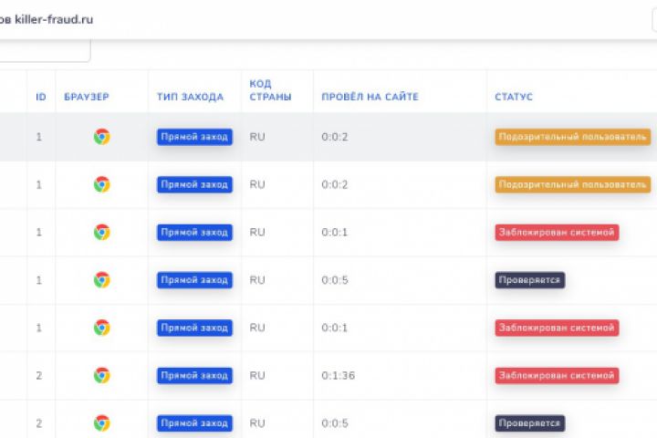Click Прямой заход badge in 0:1:36 row
657x438 pixels.
pos(194,375)
